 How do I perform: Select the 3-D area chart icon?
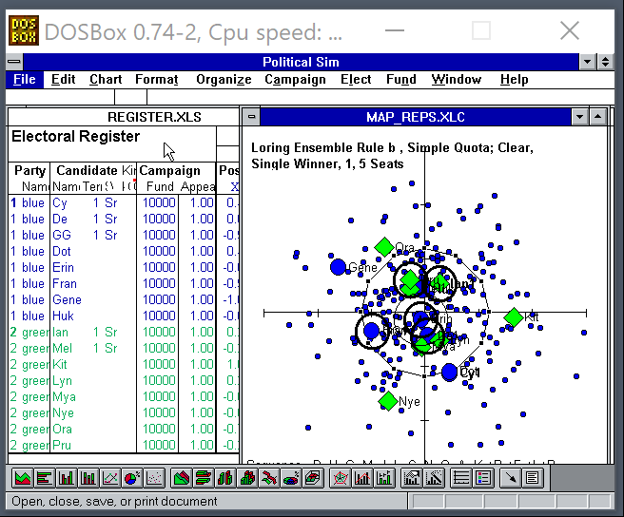click(182, 478)
